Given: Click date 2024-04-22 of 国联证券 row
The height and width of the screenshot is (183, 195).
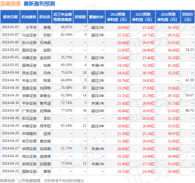Looking at the screenshot, I should point(10,171).
